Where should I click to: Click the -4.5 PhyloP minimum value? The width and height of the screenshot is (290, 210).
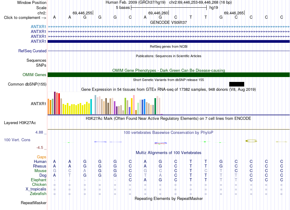pyautogui.click(x=40, y=148)
